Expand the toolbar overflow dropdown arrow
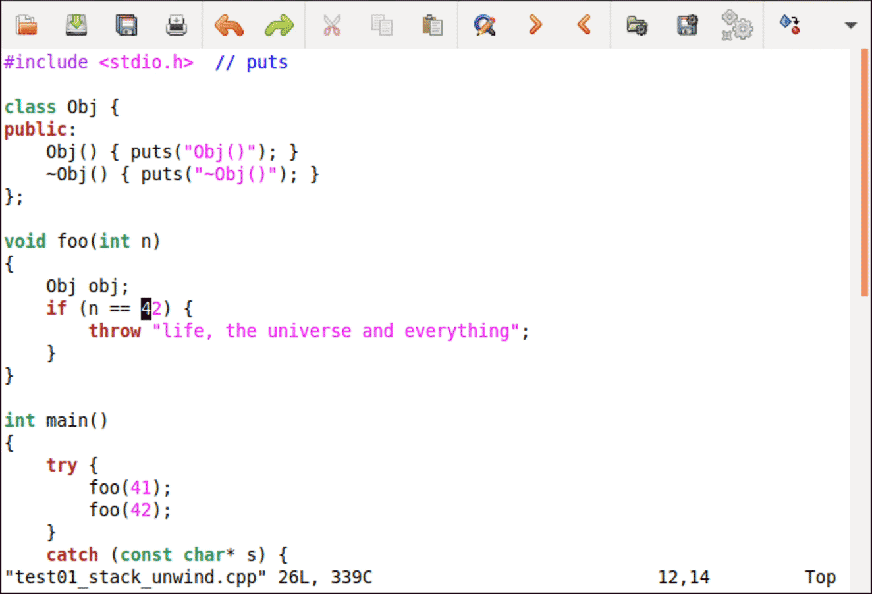The image size is (872, 594). click(850, 26)
